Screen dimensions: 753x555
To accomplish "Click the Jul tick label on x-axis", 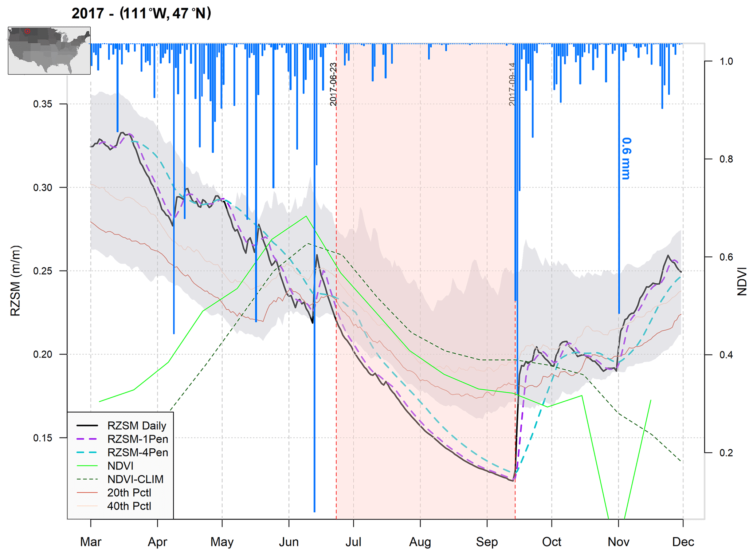I will [x=353, y=542].
